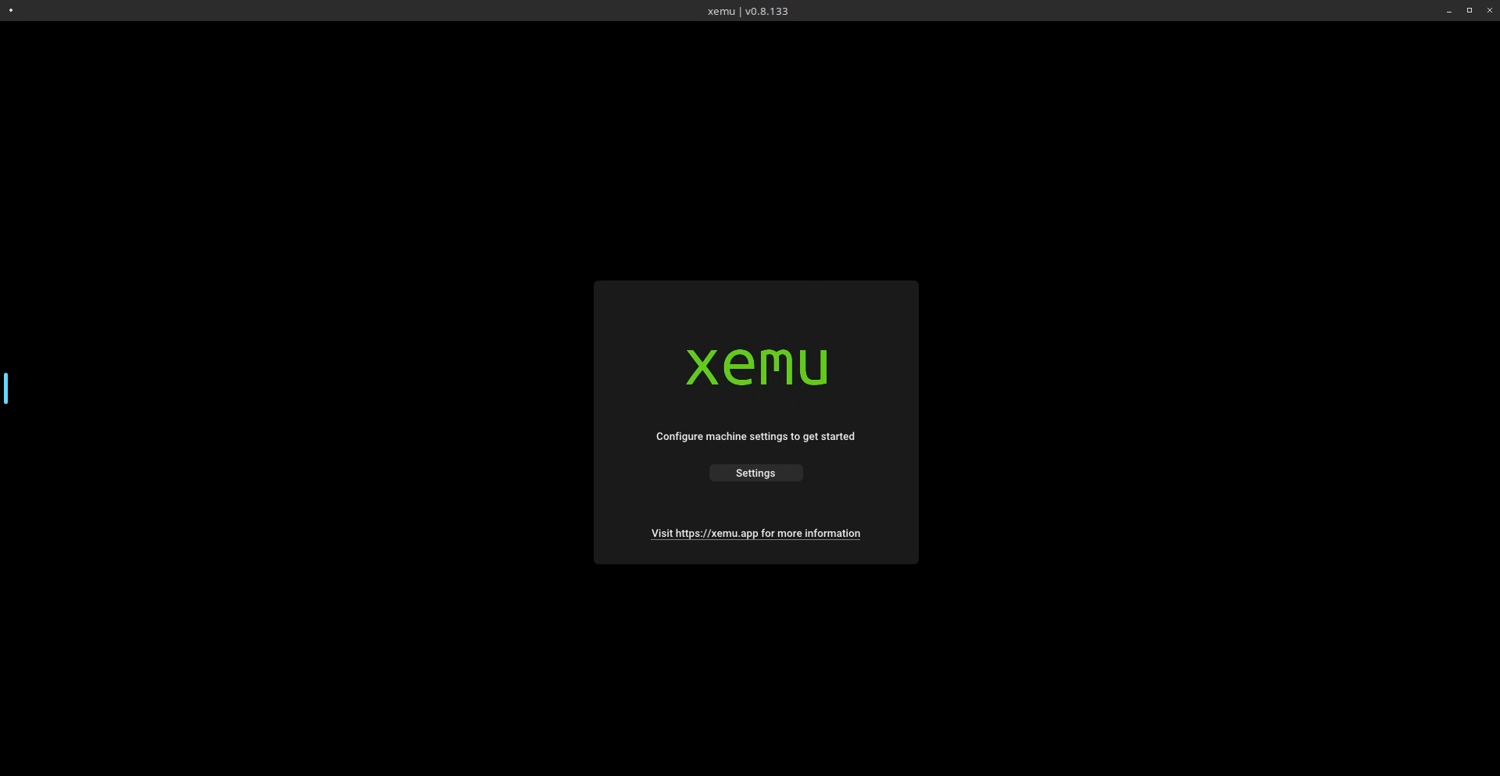The width and height of the screenshot is (1500, 776).
Task: Click the word 'Configure' in welcome message
Action: pyautogui.click(x=679, y=436)
